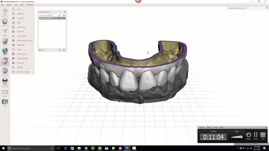Open the Stamp tool
The height and width of the screenshot is (151, 269).
pos(5,52)
